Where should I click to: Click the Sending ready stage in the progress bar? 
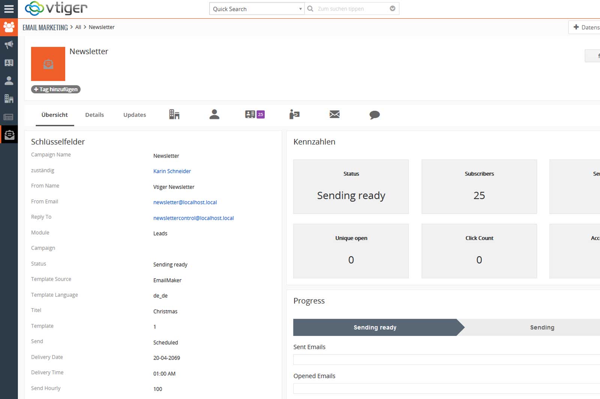[375, 327]
